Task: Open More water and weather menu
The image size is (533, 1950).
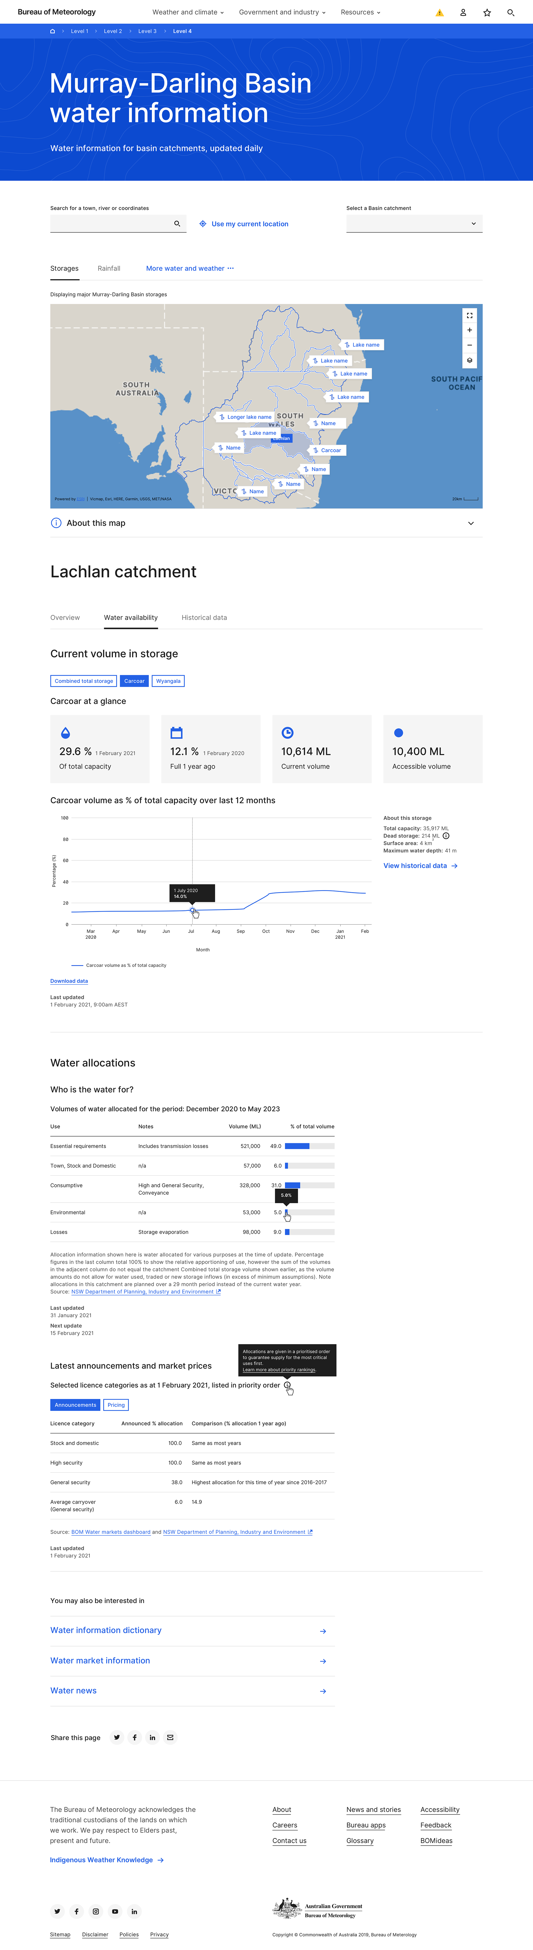Action: click(x=190, y=268)
